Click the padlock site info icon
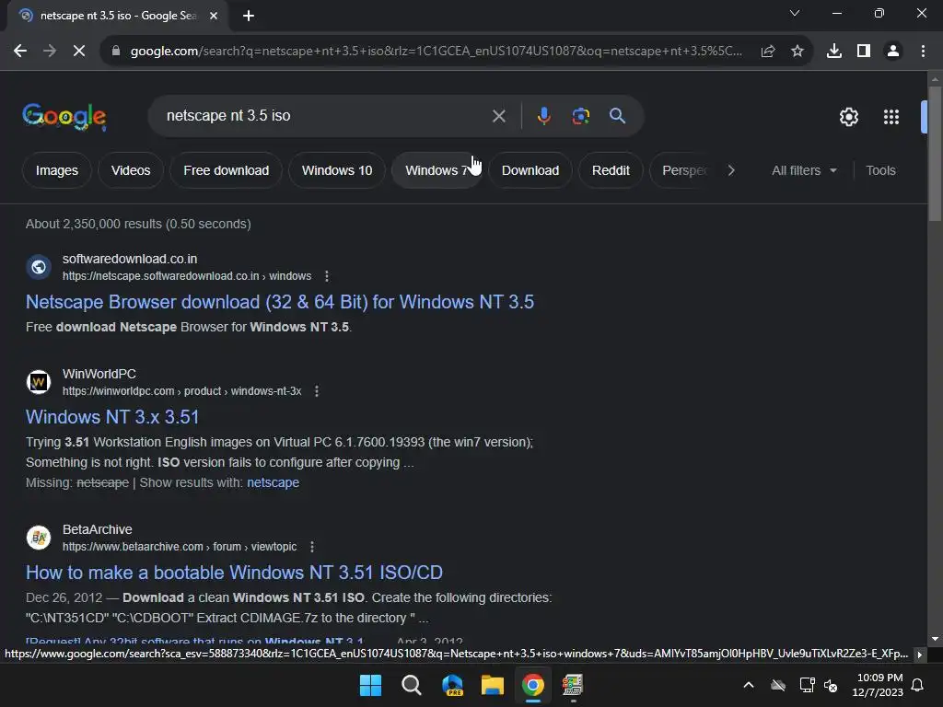Image resolution: width=943 pixels, height=707 pixels. point(115,52)
